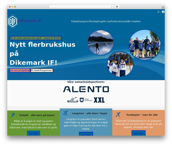Open the Flerbrukshuset menu item

[x=119, y=21]
